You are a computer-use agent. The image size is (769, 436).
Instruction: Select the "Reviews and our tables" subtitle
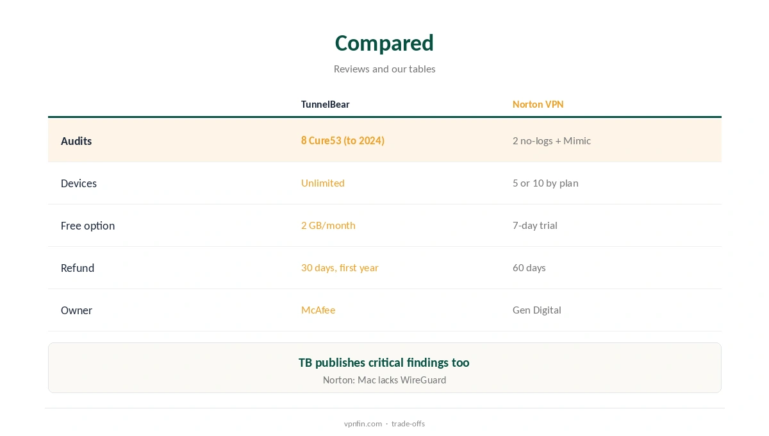click(x=384, y=69)
